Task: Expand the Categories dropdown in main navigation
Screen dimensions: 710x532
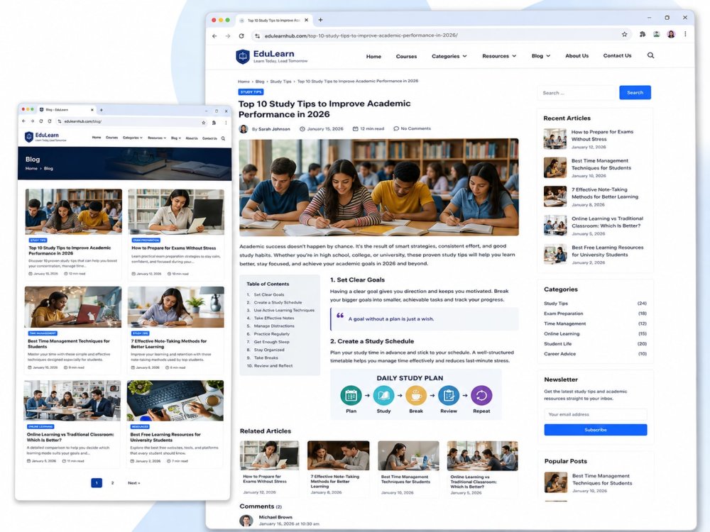Action: (x=449, y=56)
